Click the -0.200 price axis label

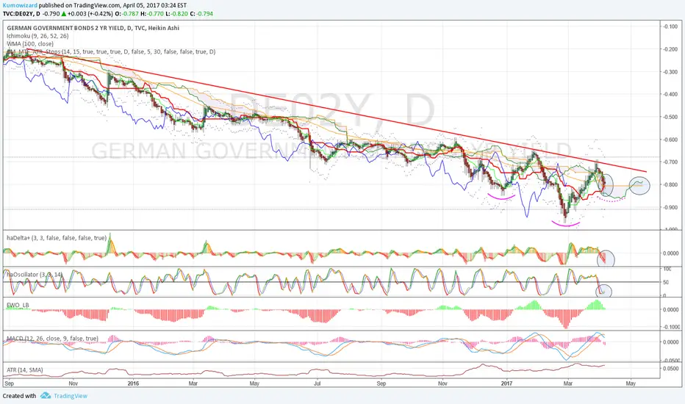(x=670, y=49)
